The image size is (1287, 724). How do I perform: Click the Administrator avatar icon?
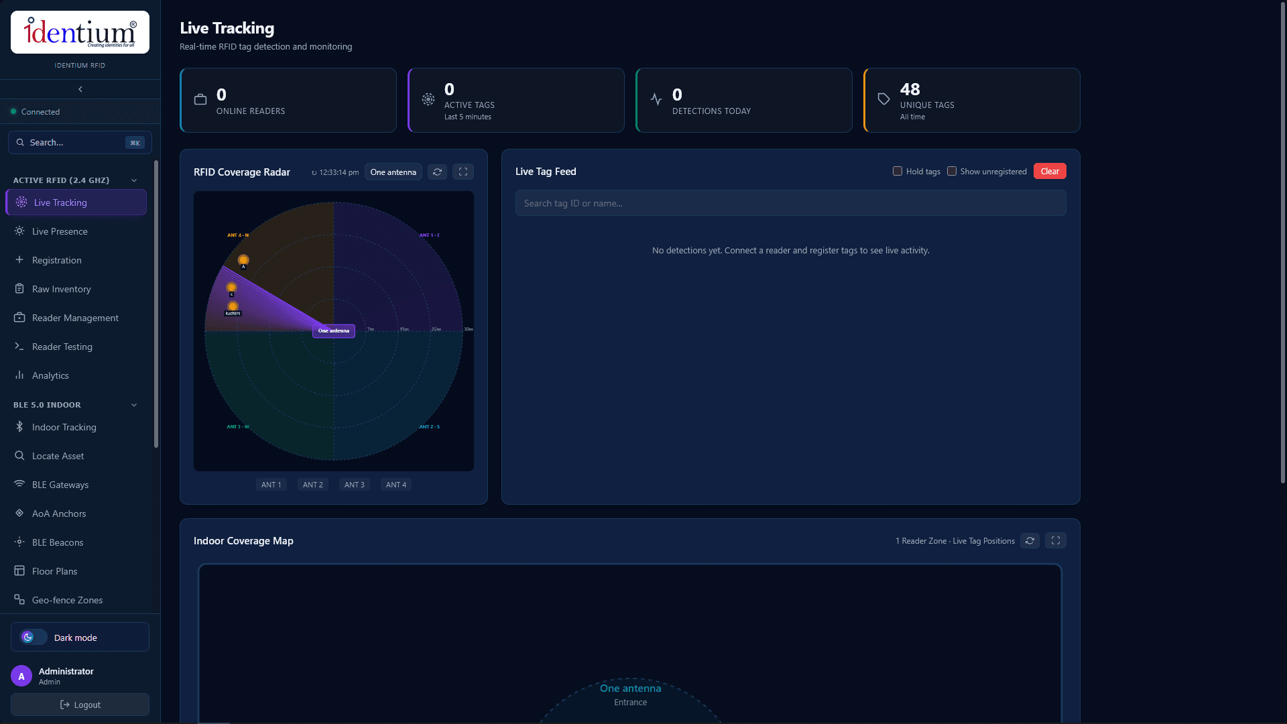coord(21,676)
